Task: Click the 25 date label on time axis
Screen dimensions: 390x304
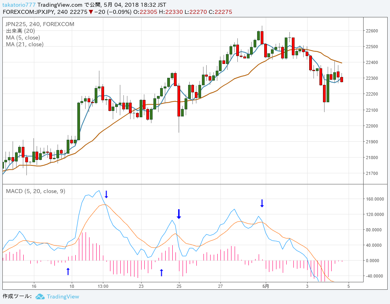Action: [179, 286]
